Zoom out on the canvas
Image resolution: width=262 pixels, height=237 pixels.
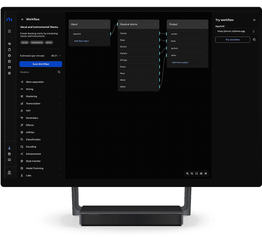(192, 173)
